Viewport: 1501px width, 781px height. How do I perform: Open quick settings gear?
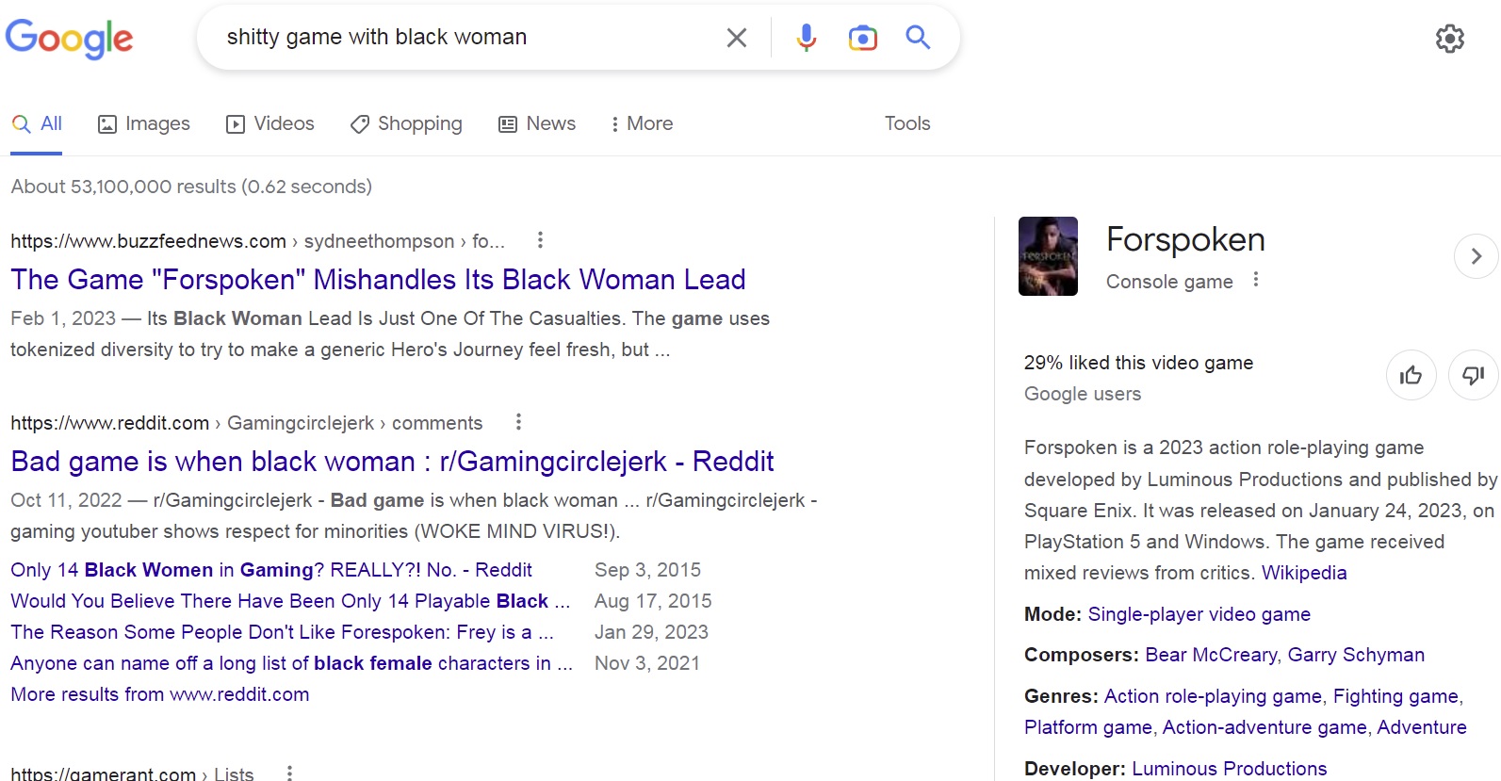1449,39
